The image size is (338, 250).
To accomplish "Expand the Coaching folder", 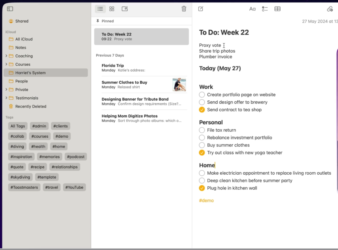I will coord(6,56).
